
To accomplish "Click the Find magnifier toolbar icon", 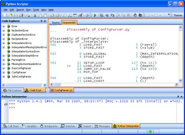I will click(x=64, y=15).
